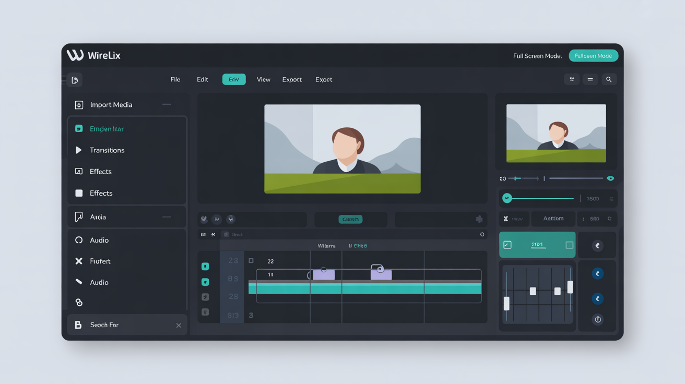Click the Import Media icon in the sidebar
Viewport: 685px width, 384px height.
point(79,105)
